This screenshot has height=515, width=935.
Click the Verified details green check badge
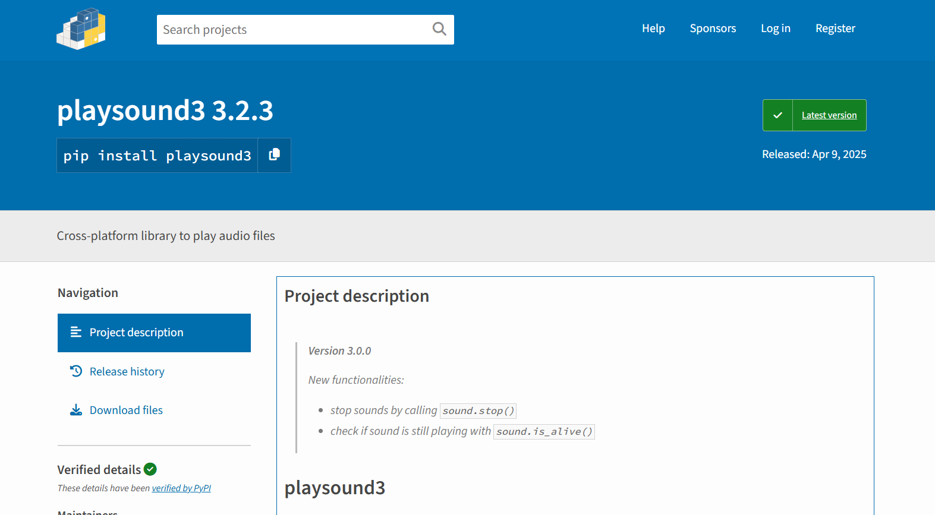click(x=150, y=469)
